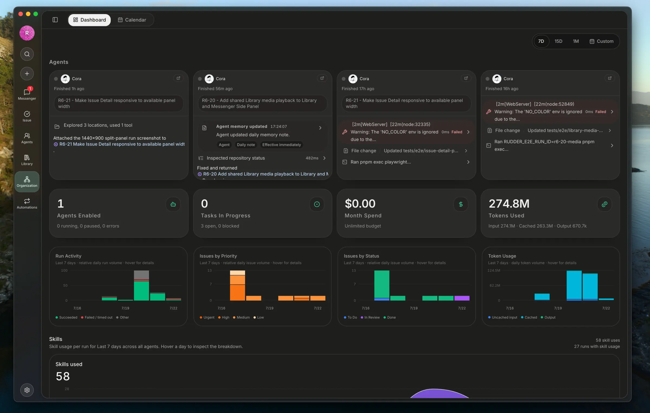Open external link on 'Finished 56m ago' card

click(x=322, y=78)
